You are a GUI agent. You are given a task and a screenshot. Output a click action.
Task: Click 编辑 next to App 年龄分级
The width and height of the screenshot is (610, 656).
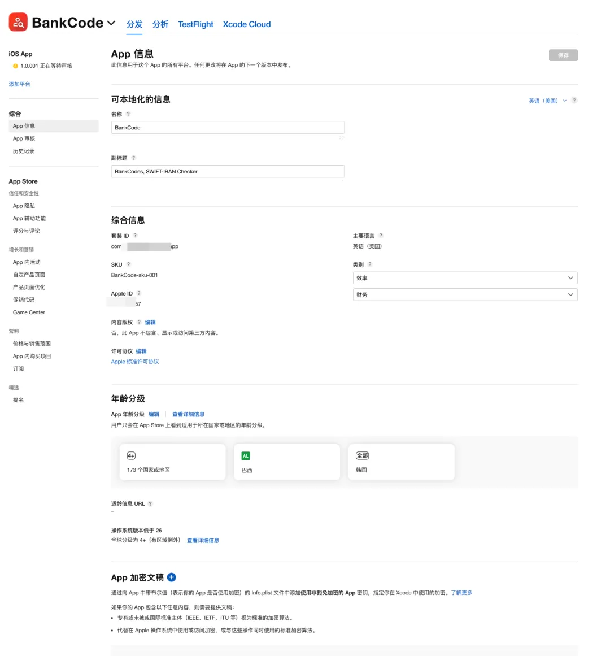(x=154, y=414)
